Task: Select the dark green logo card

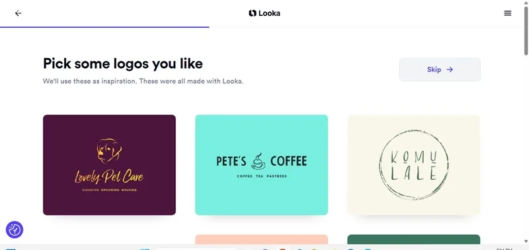Action: pos(414,239)
